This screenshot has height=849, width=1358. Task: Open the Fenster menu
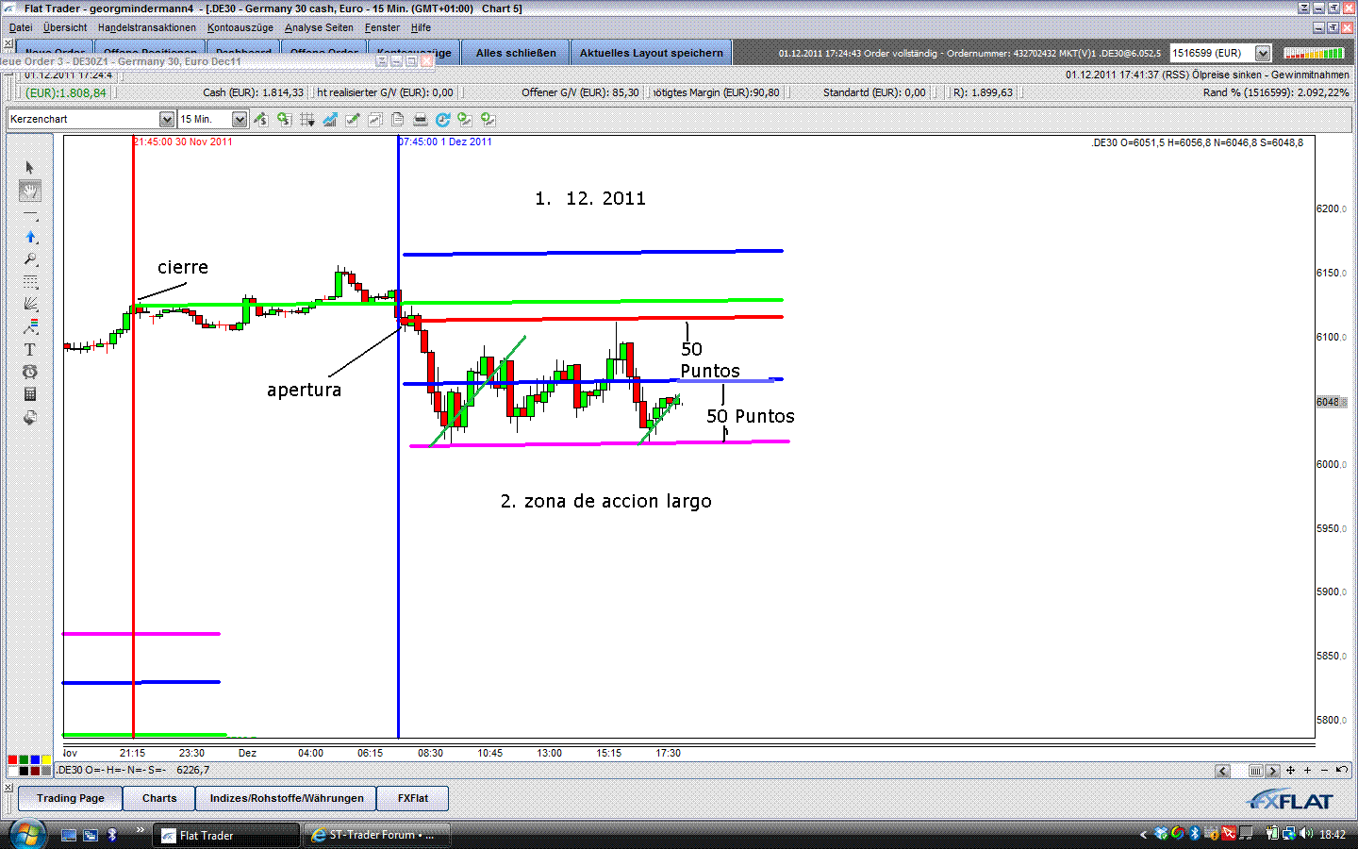coord(382,27)
